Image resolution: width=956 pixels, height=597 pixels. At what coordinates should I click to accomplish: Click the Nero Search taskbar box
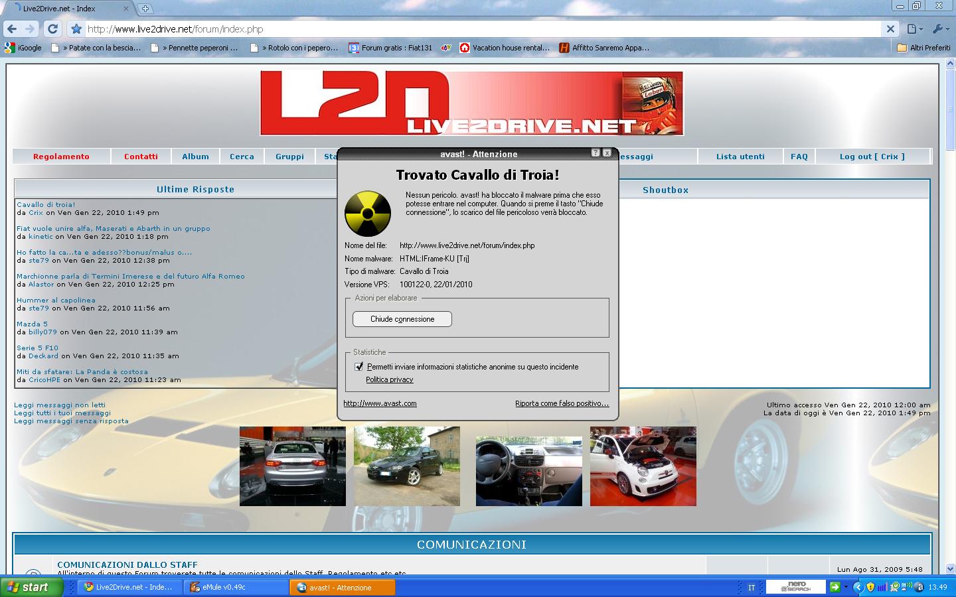tap(796, 587)
